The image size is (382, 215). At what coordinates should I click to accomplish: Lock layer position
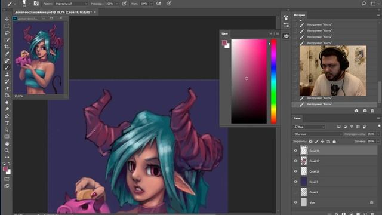(322, 142)
